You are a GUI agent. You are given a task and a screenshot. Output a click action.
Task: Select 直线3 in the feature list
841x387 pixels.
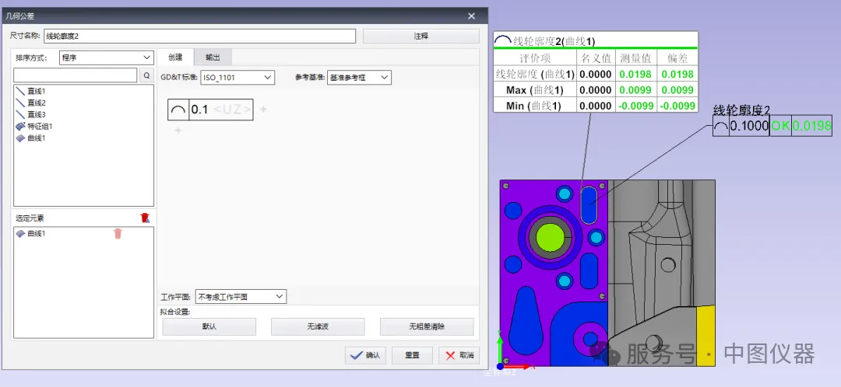(36, 114)
